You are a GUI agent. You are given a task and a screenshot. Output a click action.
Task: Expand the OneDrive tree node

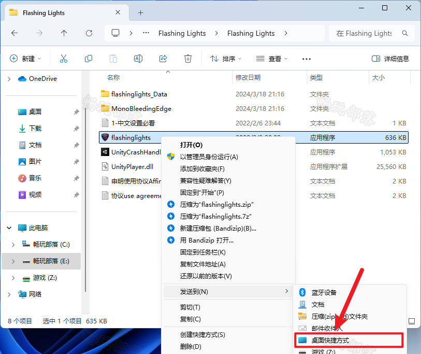click(9, 79)
